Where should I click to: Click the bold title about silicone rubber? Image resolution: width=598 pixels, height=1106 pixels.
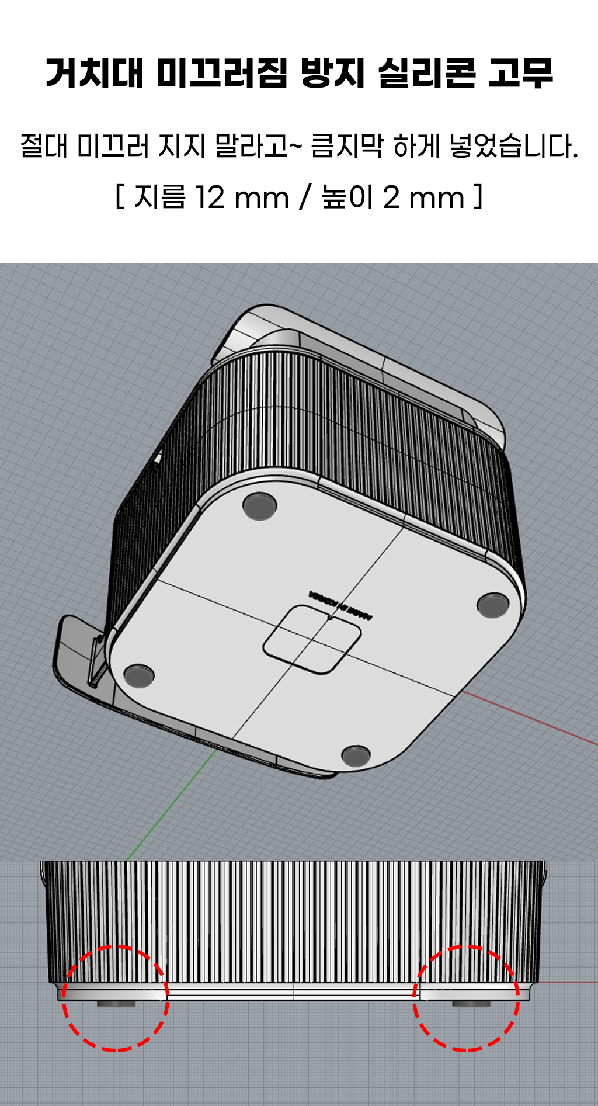pos(299,74)
